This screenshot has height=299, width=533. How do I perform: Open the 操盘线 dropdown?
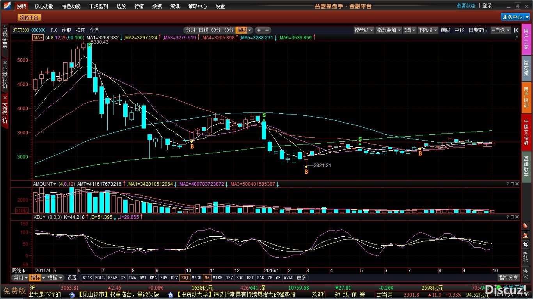pos(364,30)
